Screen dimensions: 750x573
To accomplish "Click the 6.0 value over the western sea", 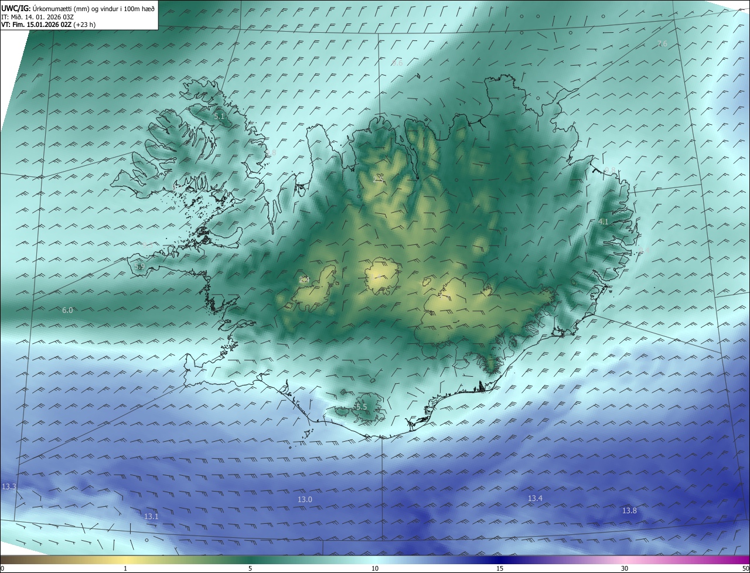I will tap(67, 310).
